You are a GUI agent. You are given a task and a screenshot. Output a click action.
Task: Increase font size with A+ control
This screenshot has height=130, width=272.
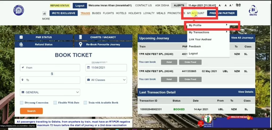tap(231, 6)
